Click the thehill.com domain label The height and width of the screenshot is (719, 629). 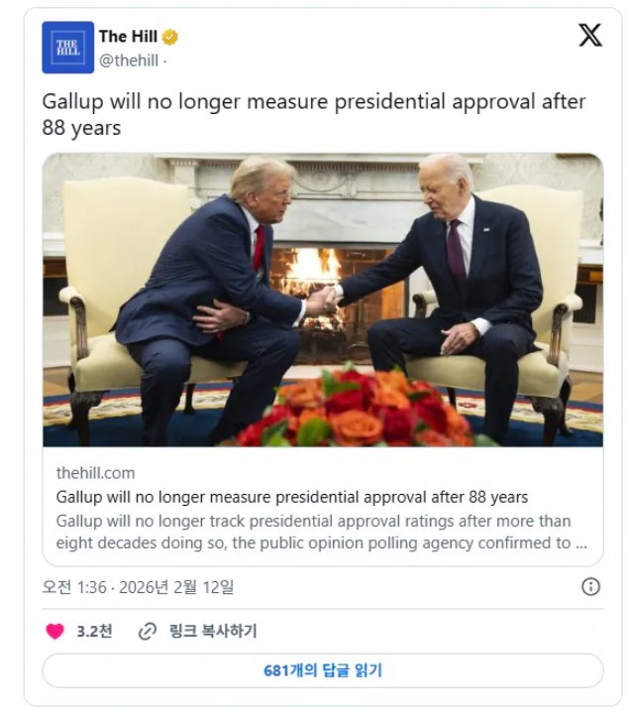pyautogui.click(x=96, y=473)
